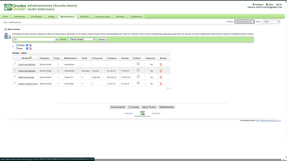The image size is (287, 161).
Task: Click into the search text field
Action: coord(36,39)
